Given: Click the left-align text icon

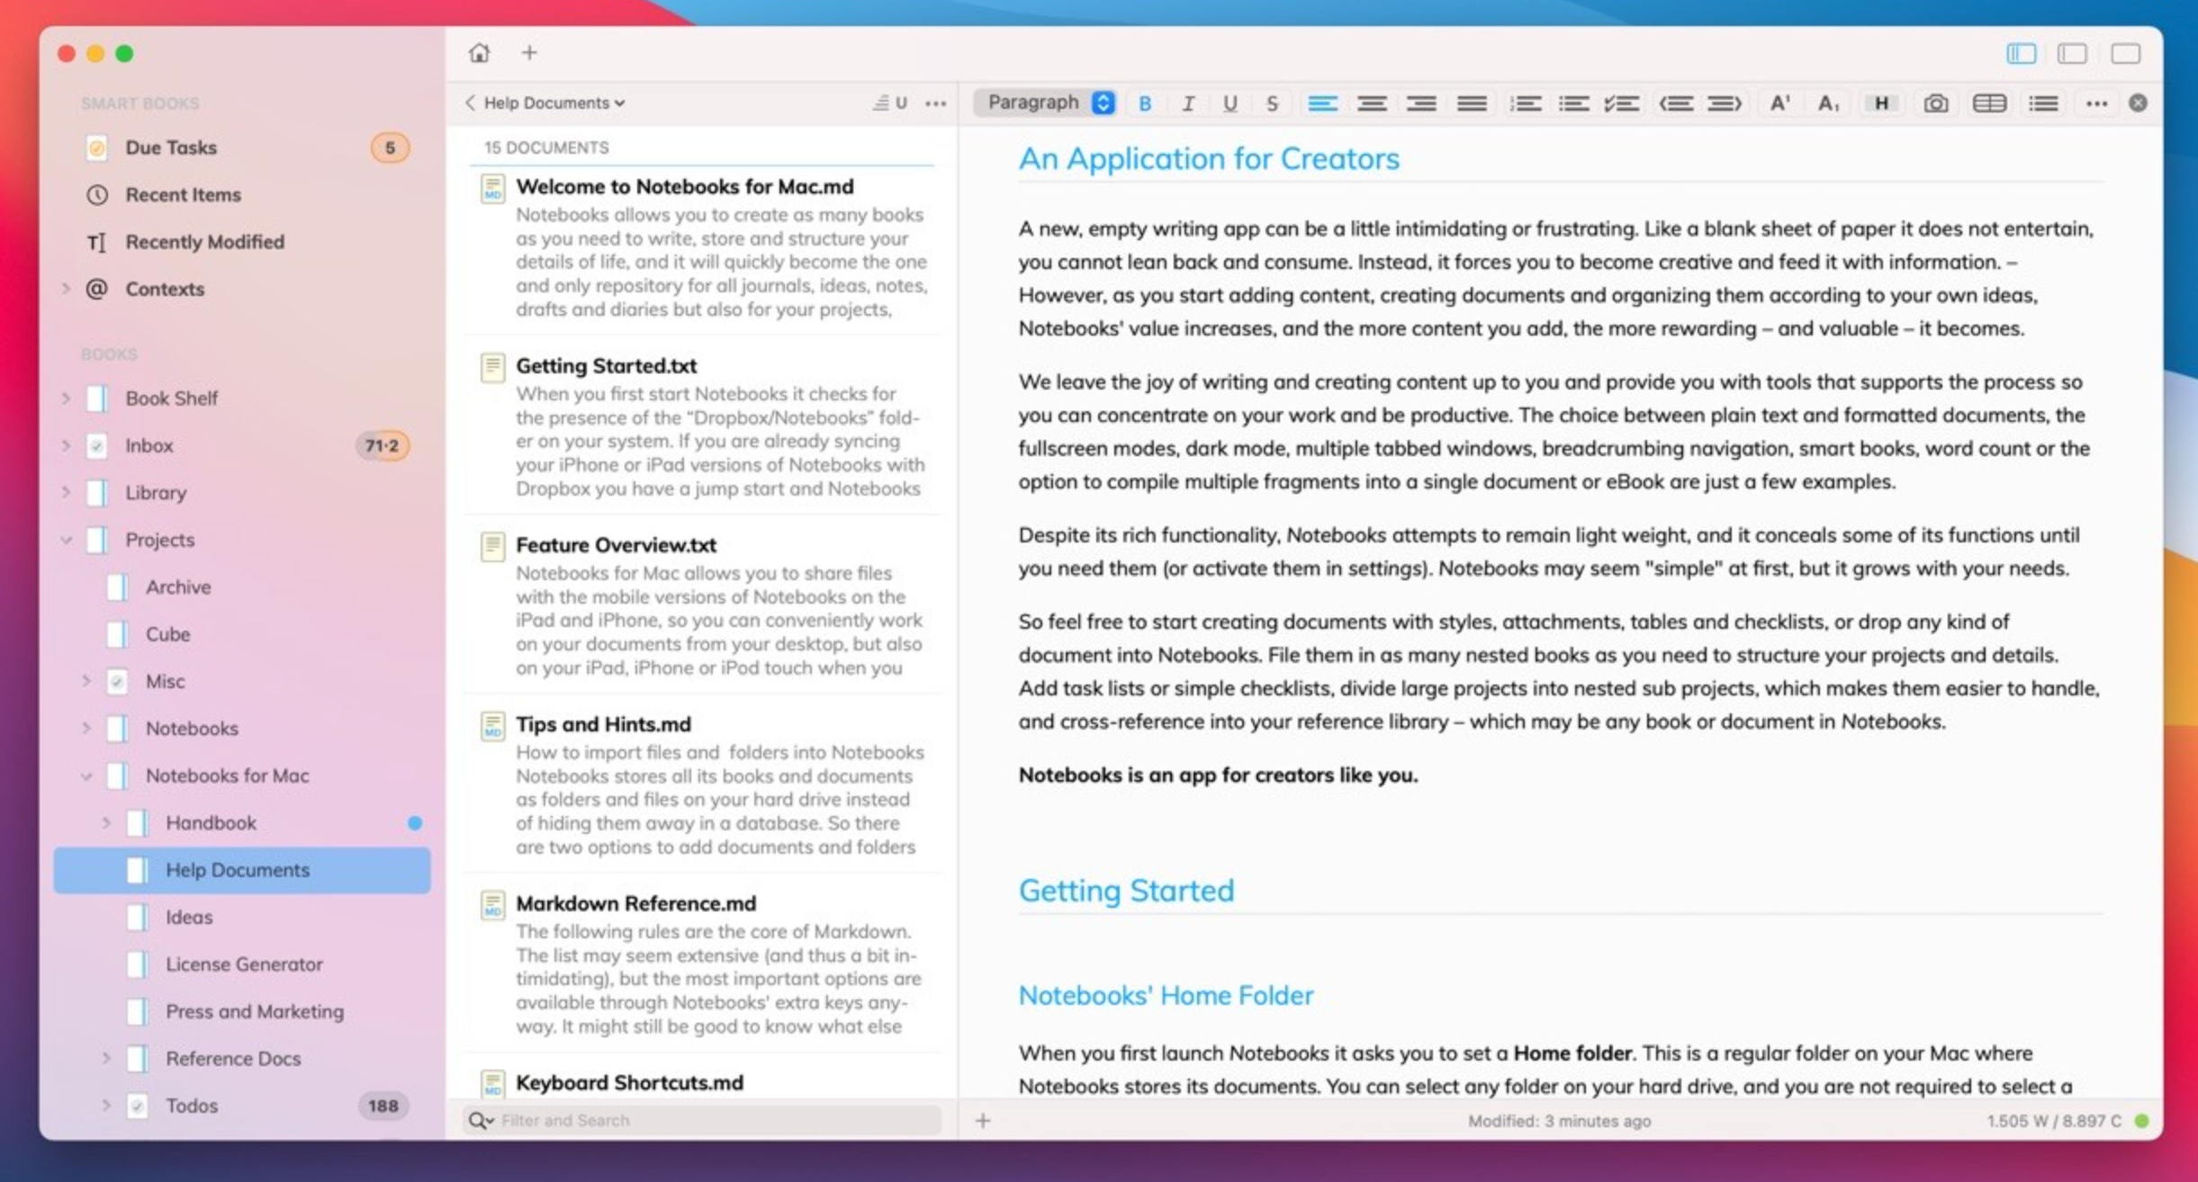Looking at the screenshot, I should pyautogui.click(x=1326, y=103).
